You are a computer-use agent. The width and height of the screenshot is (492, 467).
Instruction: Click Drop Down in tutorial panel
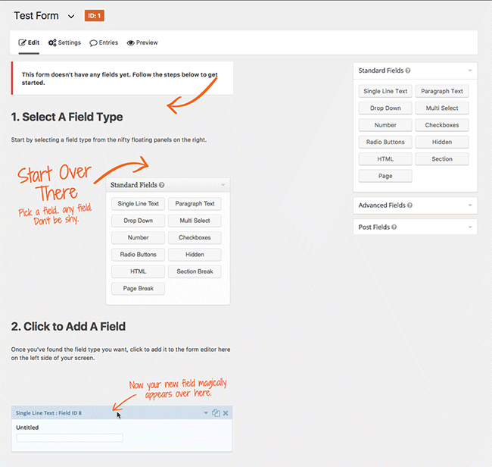tap(138, 221)
